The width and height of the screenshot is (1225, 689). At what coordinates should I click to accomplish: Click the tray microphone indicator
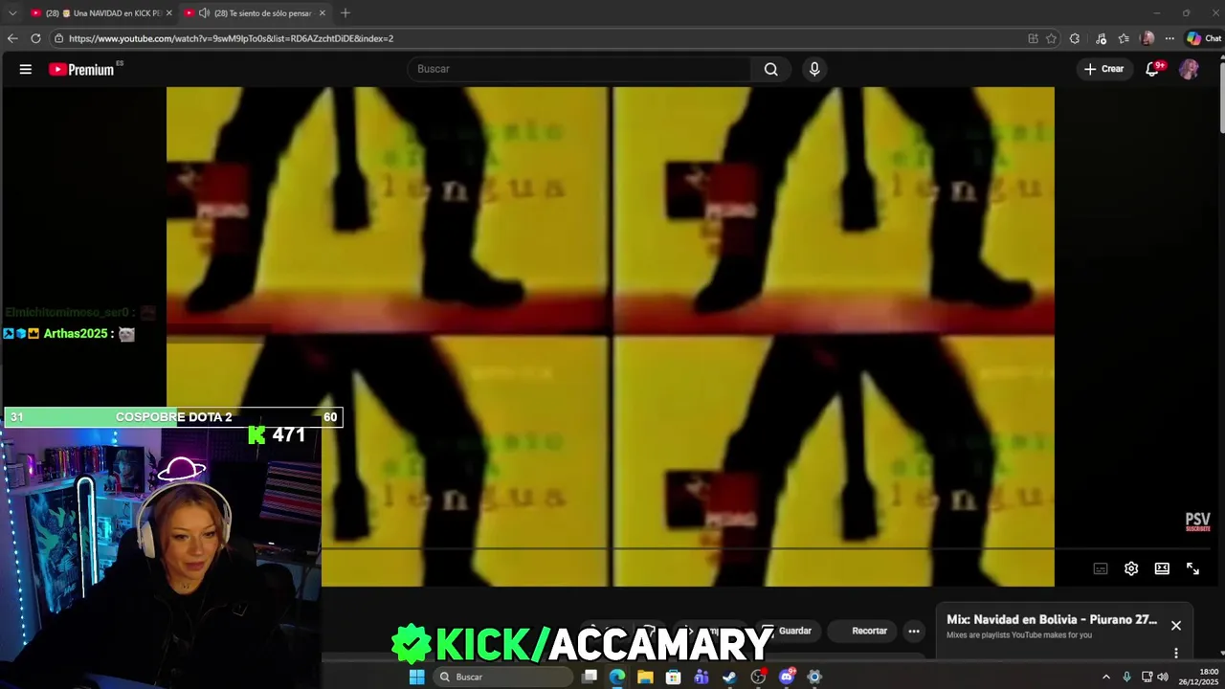pyautogui.click(x=1126, y=677)
